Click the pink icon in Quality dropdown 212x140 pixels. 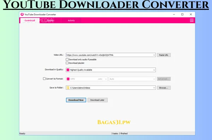68,70
